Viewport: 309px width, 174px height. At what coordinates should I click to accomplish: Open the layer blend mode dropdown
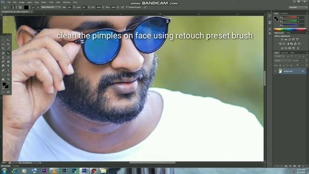pos(282,60)
